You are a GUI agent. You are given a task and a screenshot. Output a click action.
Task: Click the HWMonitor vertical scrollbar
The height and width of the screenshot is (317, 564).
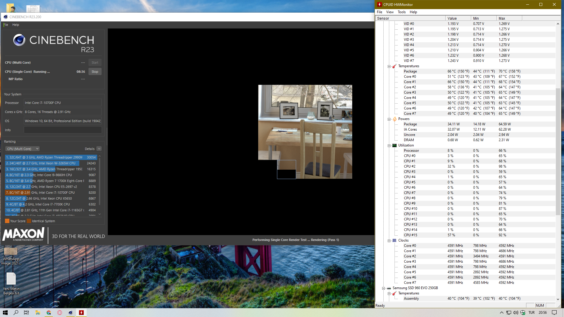point(558,151)
